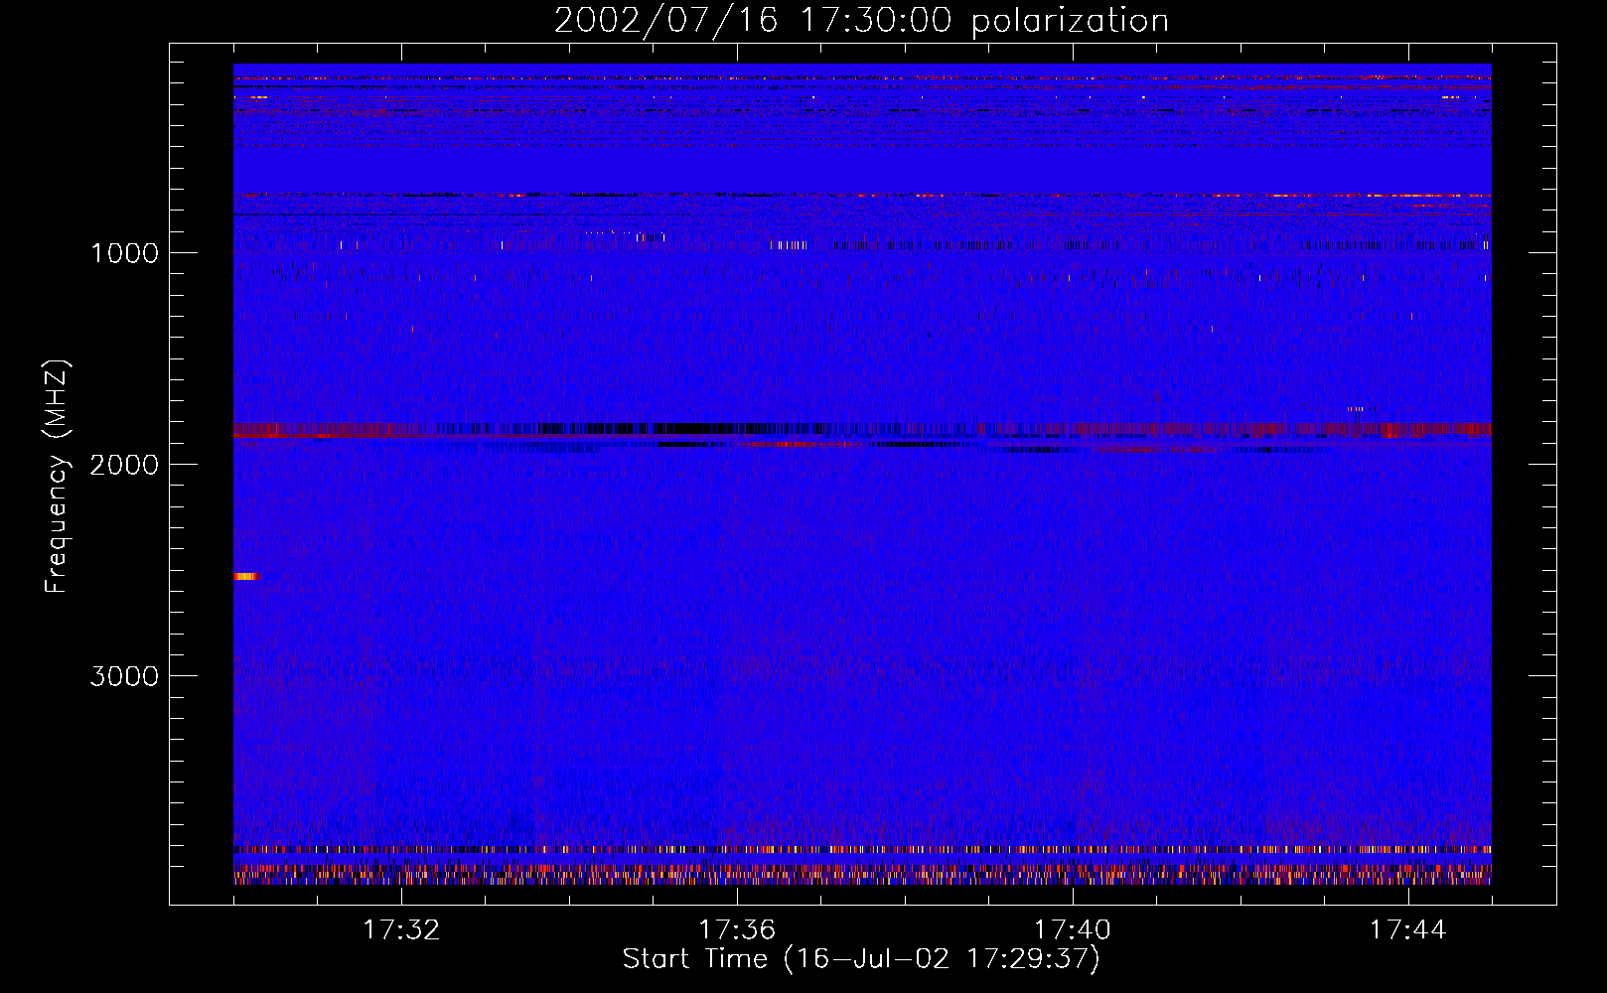Click the 17:36 time tick label

737,930
